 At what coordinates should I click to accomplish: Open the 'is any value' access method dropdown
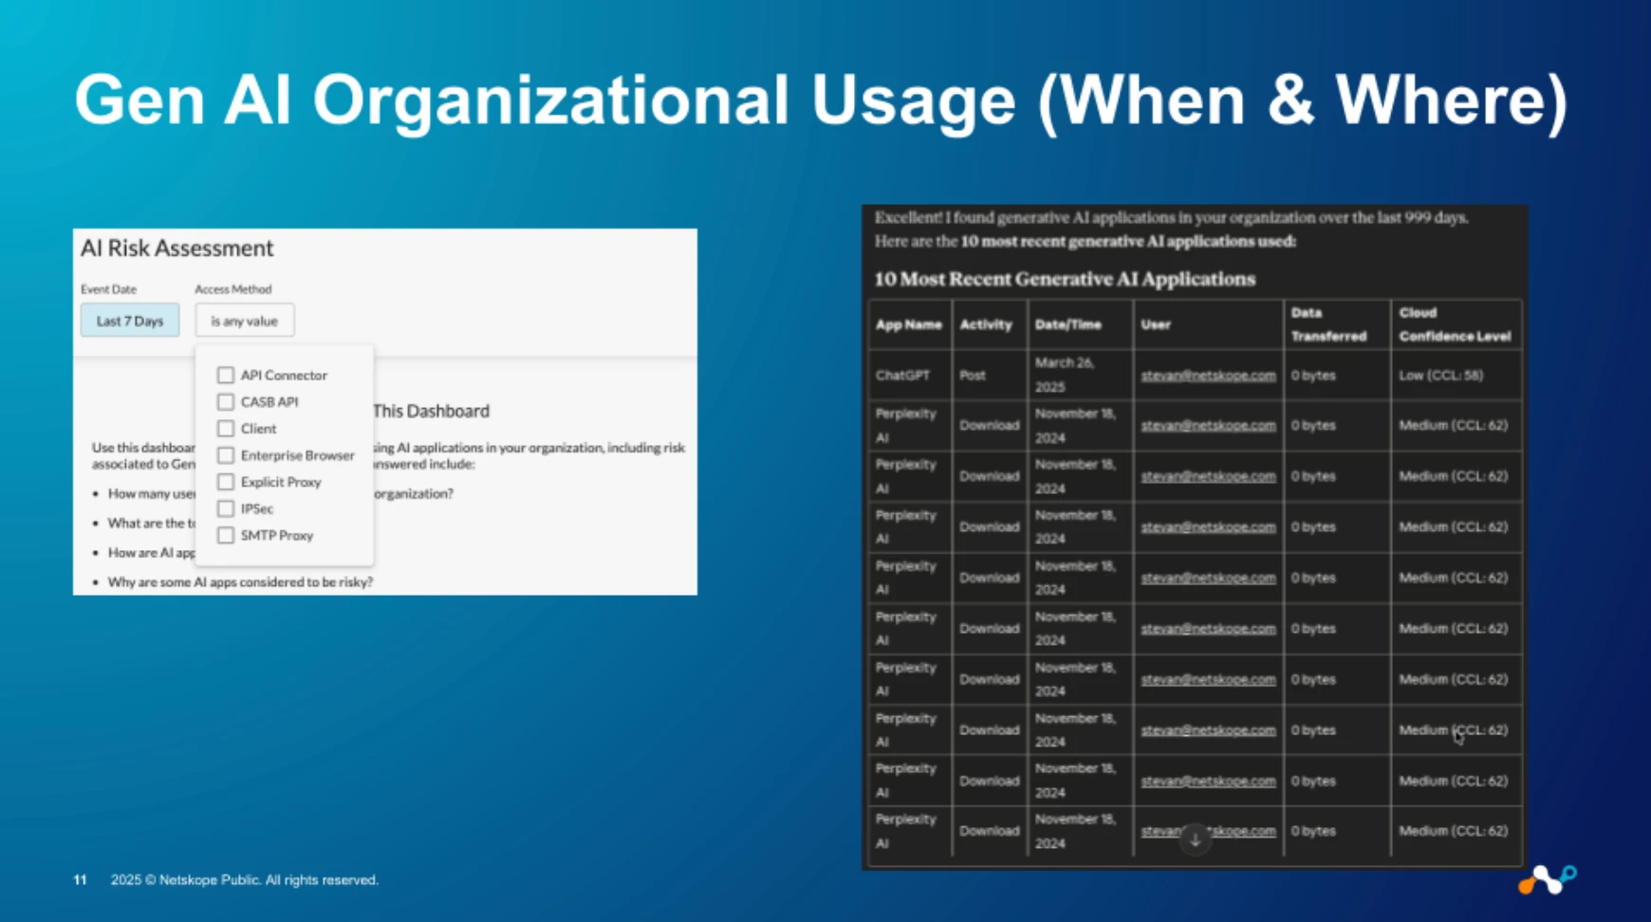click(x=245, y=321)
